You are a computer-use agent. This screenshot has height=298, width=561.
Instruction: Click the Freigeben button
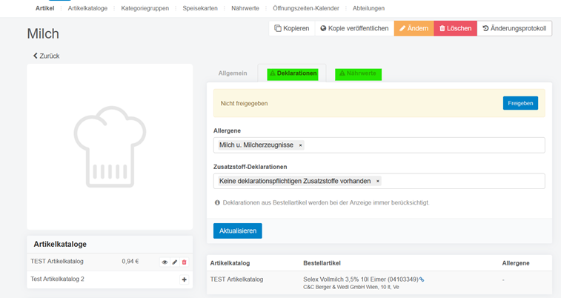(x=520, y=103)
